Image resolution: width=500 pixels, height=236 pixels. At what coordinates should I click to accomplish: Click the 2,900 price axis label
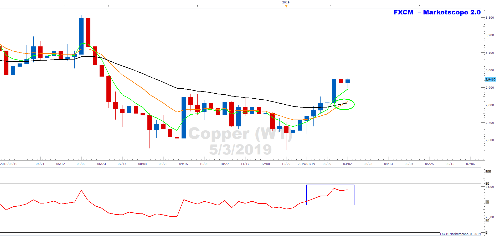(490, 88)
